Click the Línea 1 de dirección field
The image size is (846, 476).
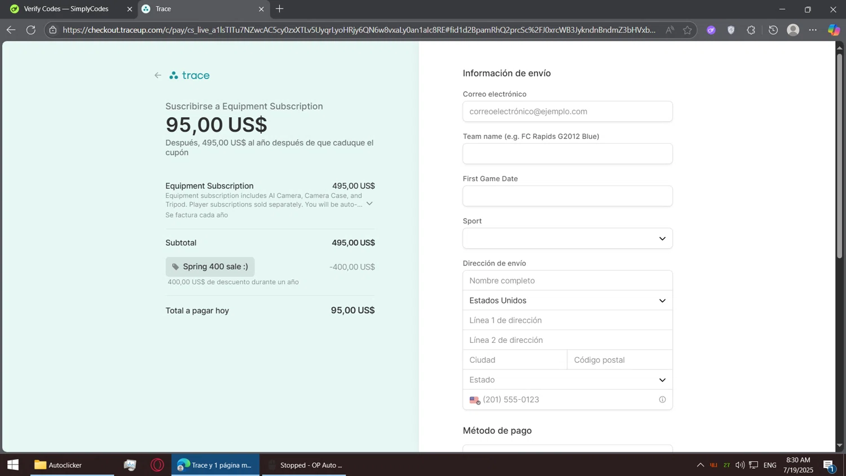(567, 320)
